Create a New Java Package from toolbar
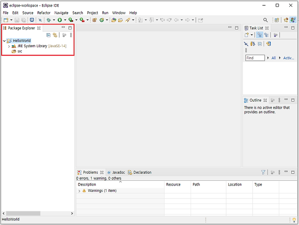The width and height of the screenshot is (299, 225). tap(95, 20)
